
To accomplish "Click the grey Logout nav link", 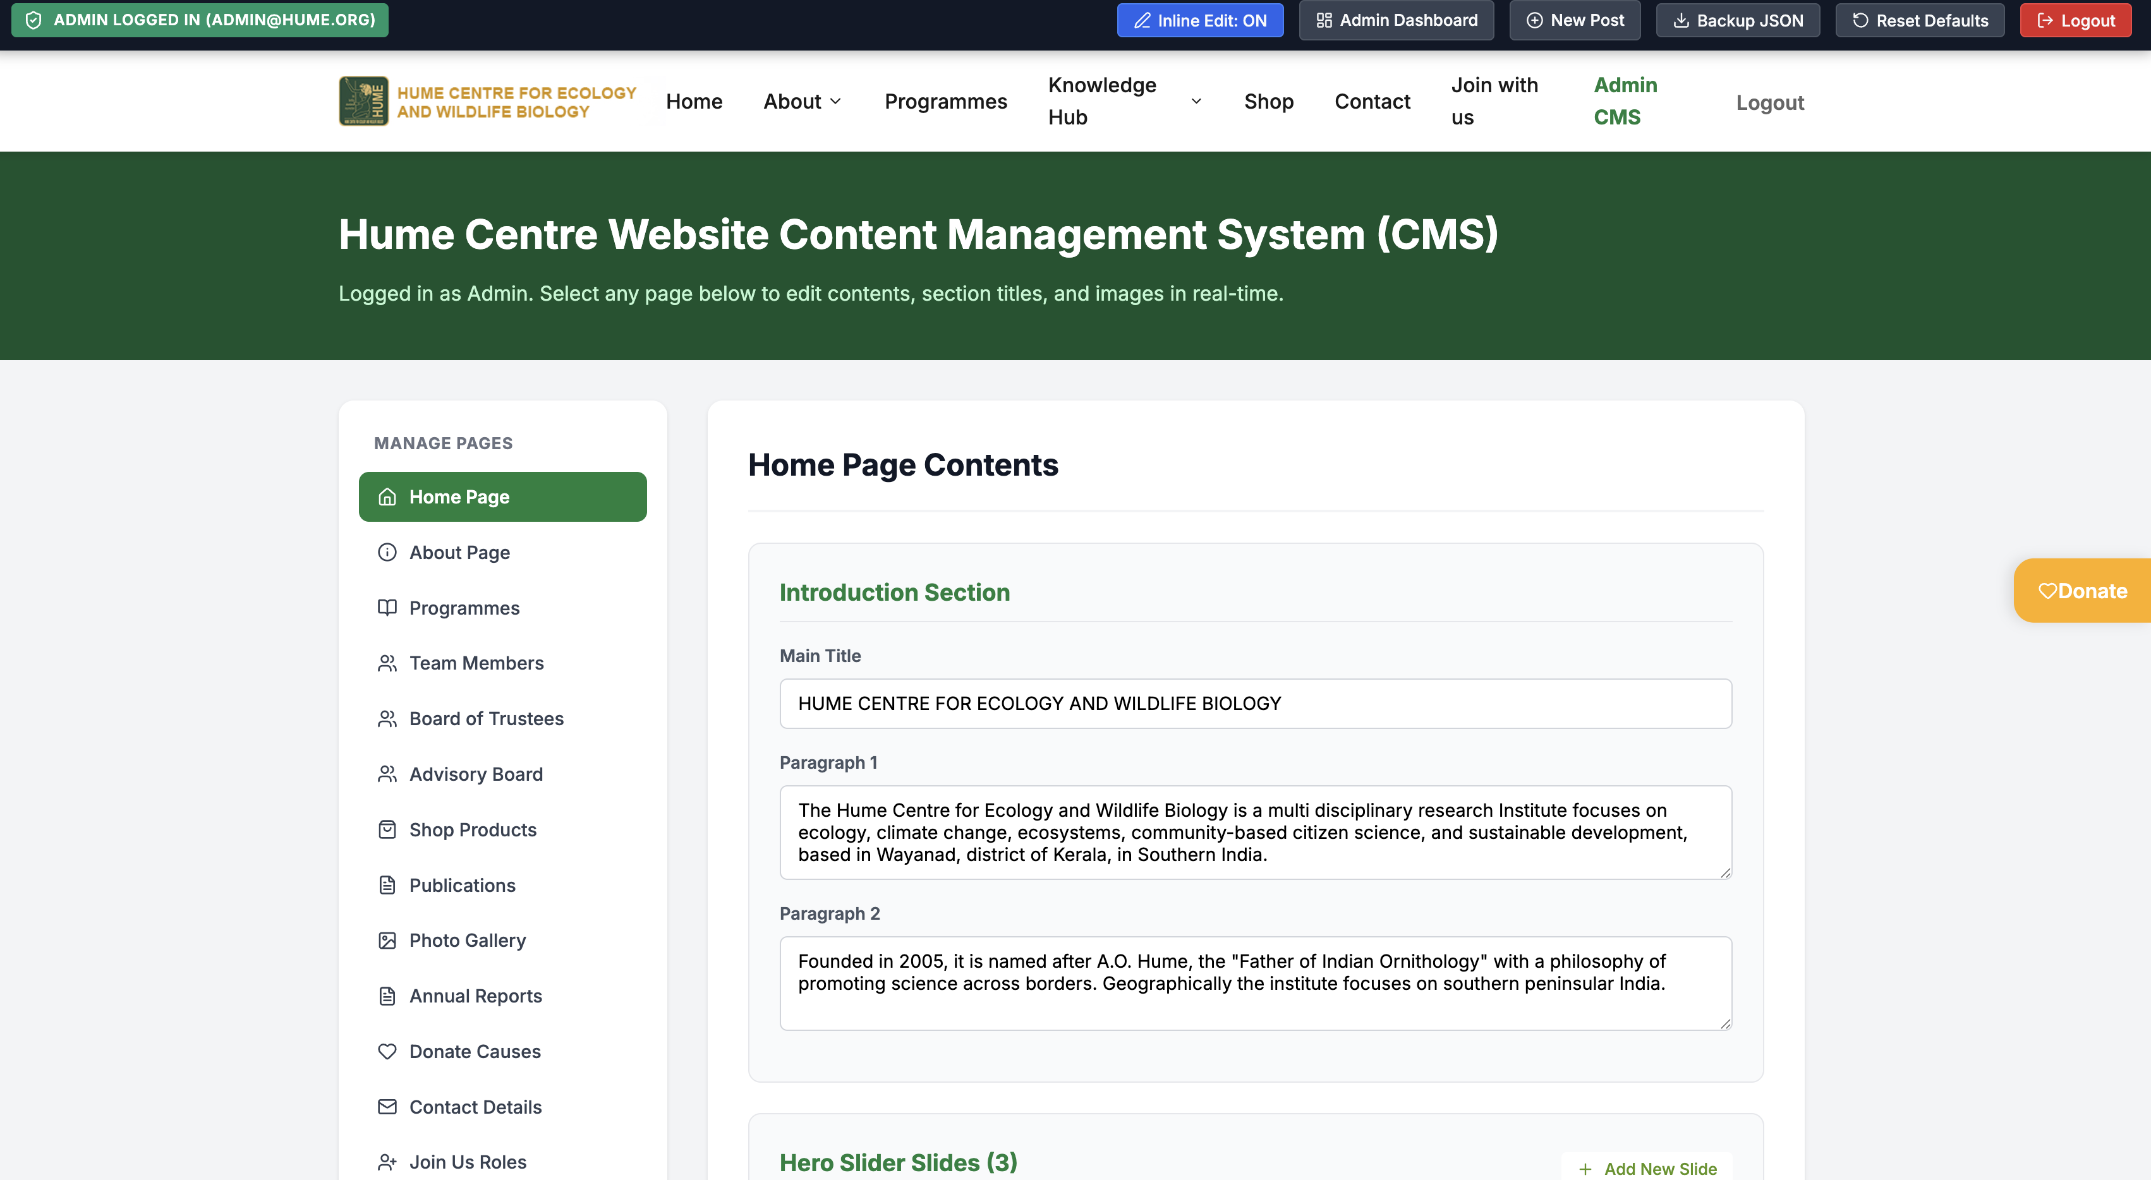I will [x=1770, y=102].
